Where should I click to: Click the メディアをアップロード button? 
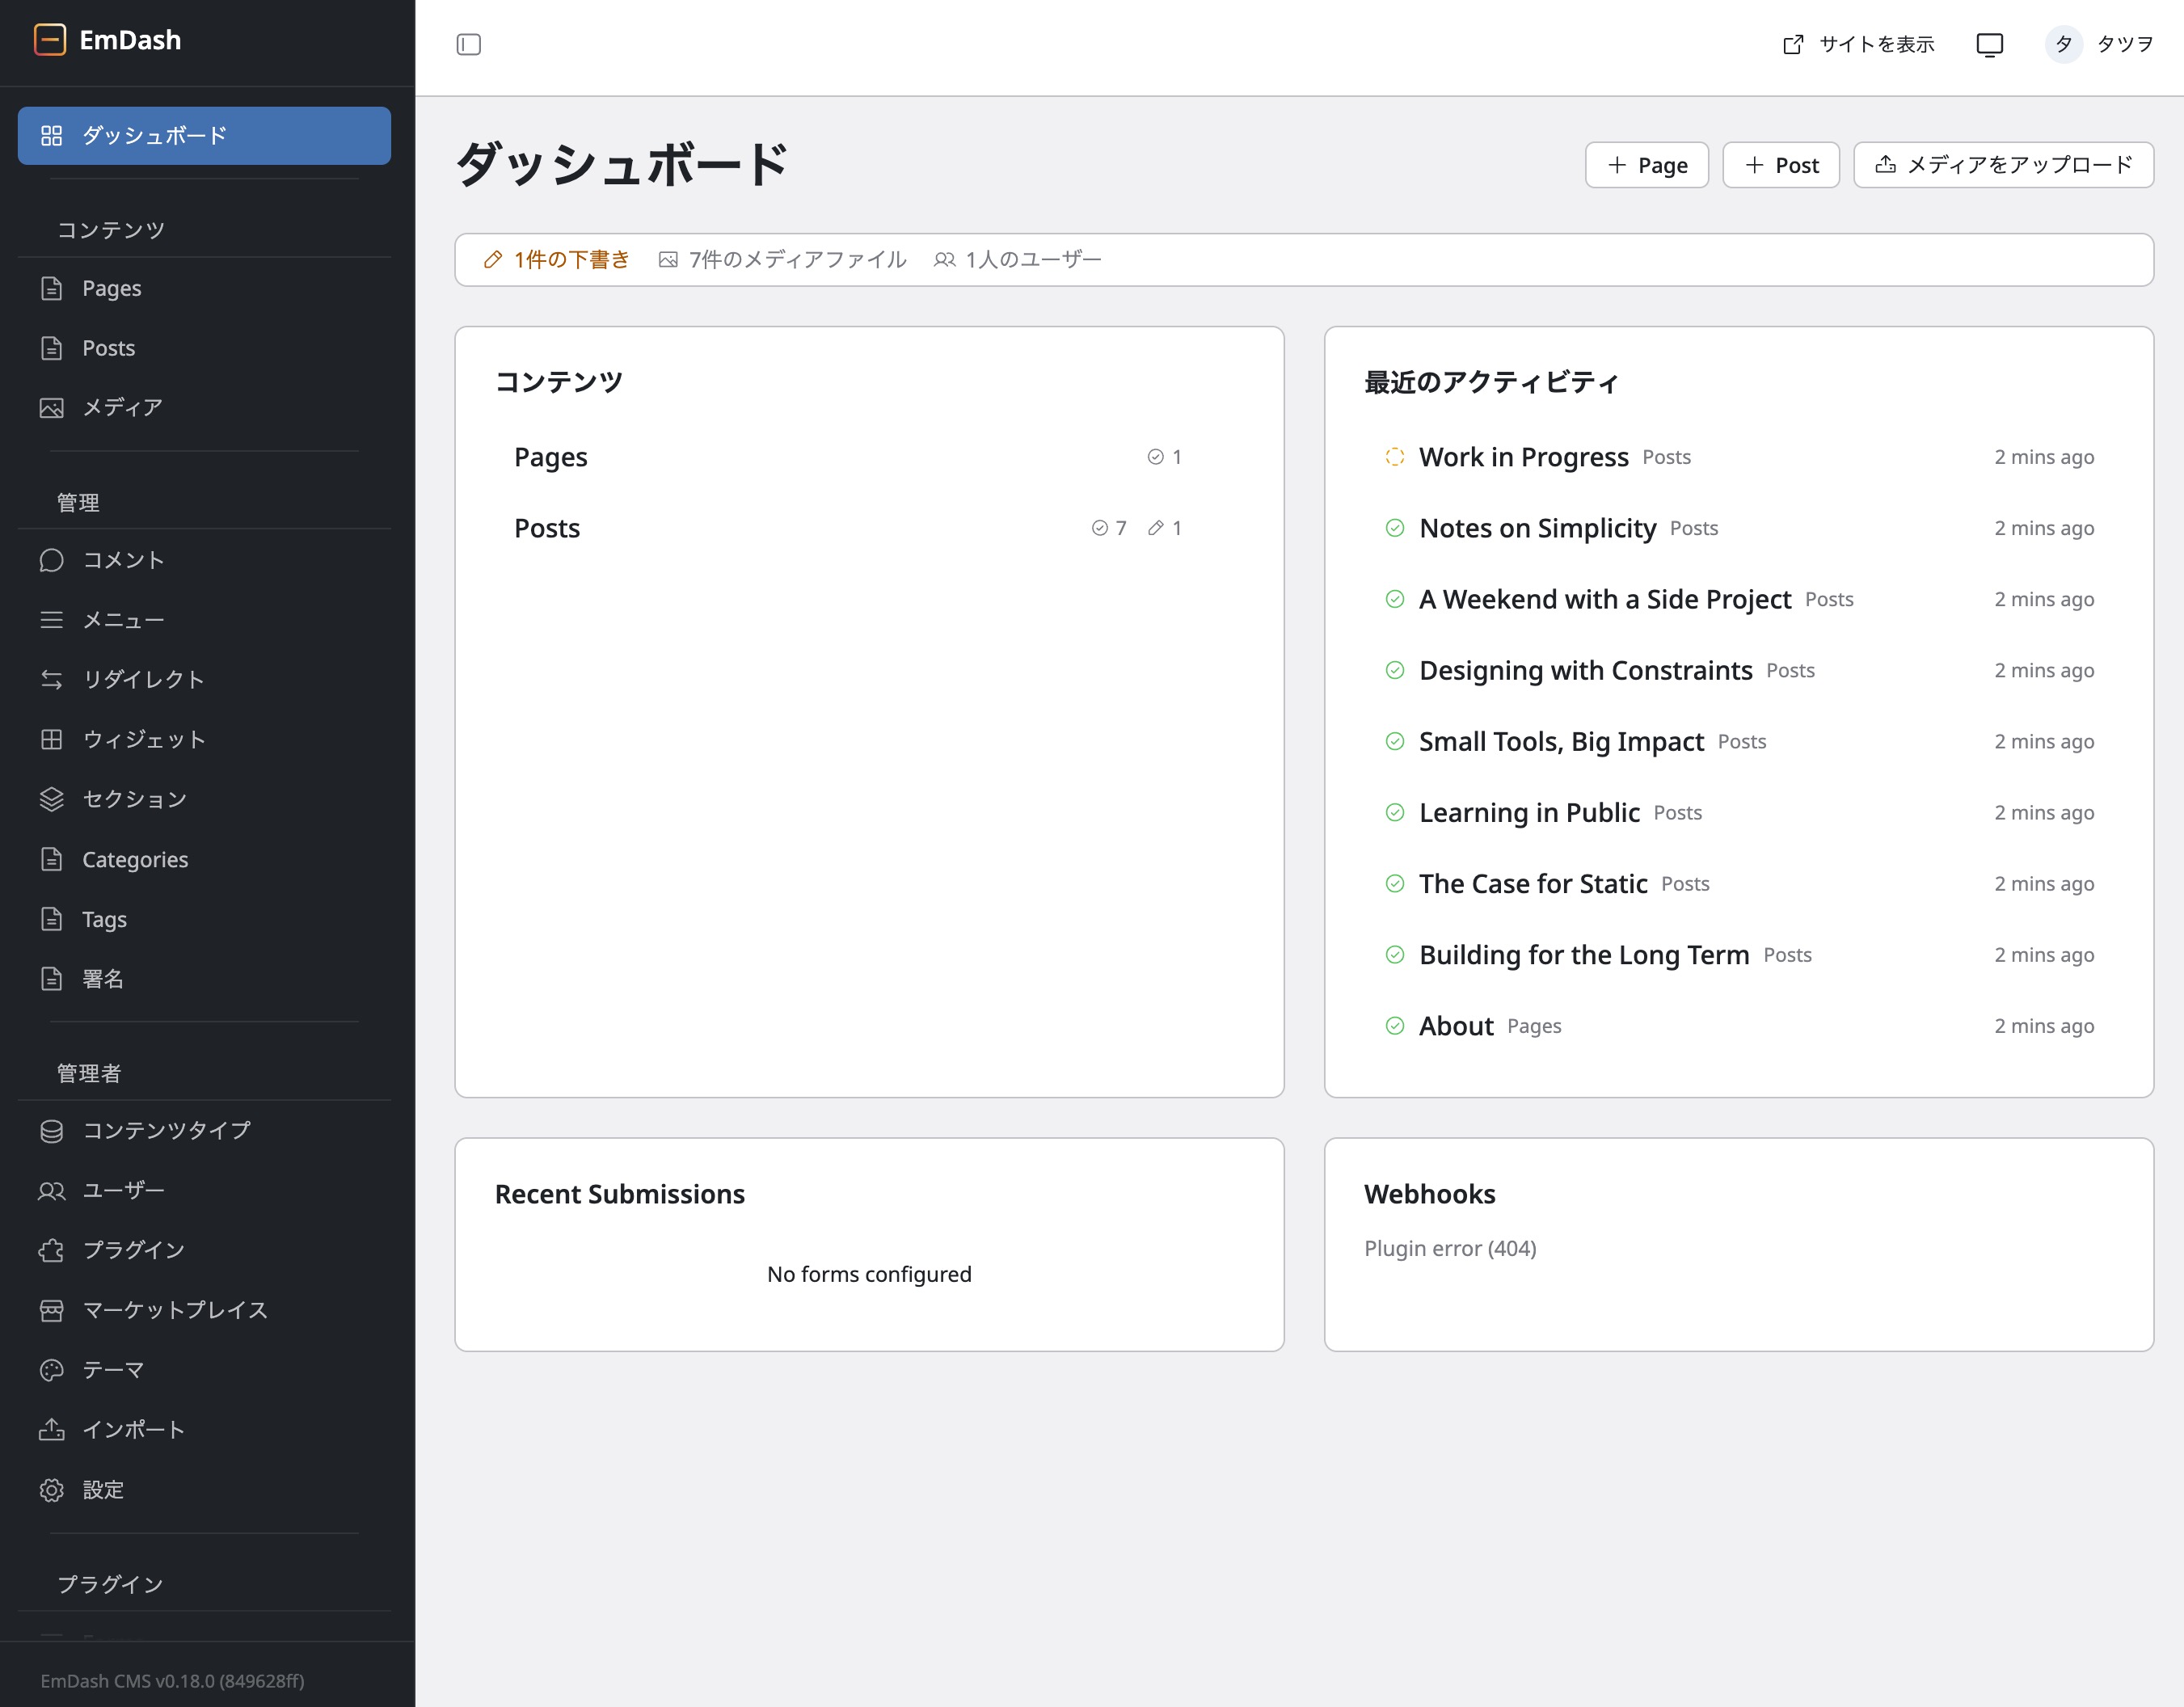coord(2003,165)
